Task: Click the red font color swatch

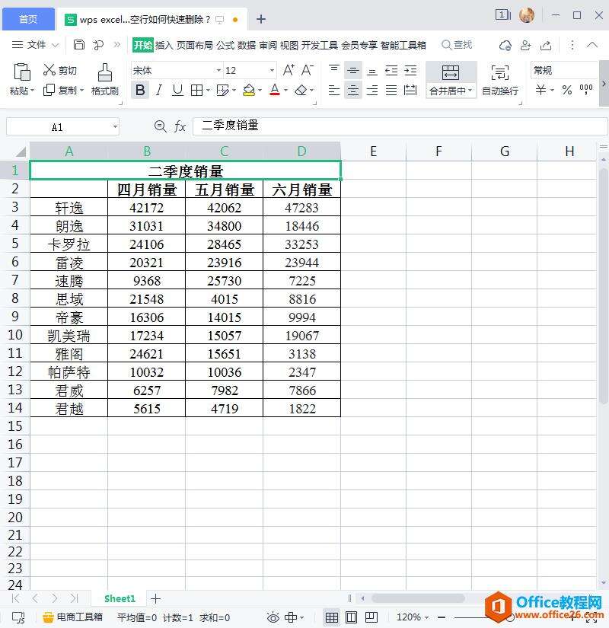Action: point(275,94)
